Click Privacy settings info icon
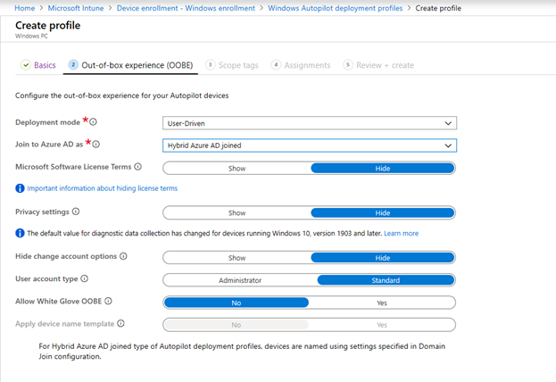This screenshot has width=556, height=382. [76, 212]
